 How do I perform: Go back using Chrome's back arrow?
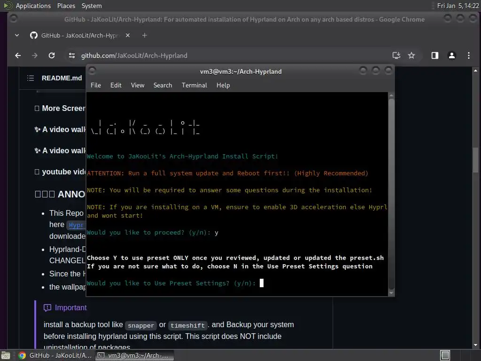[18, 55]
